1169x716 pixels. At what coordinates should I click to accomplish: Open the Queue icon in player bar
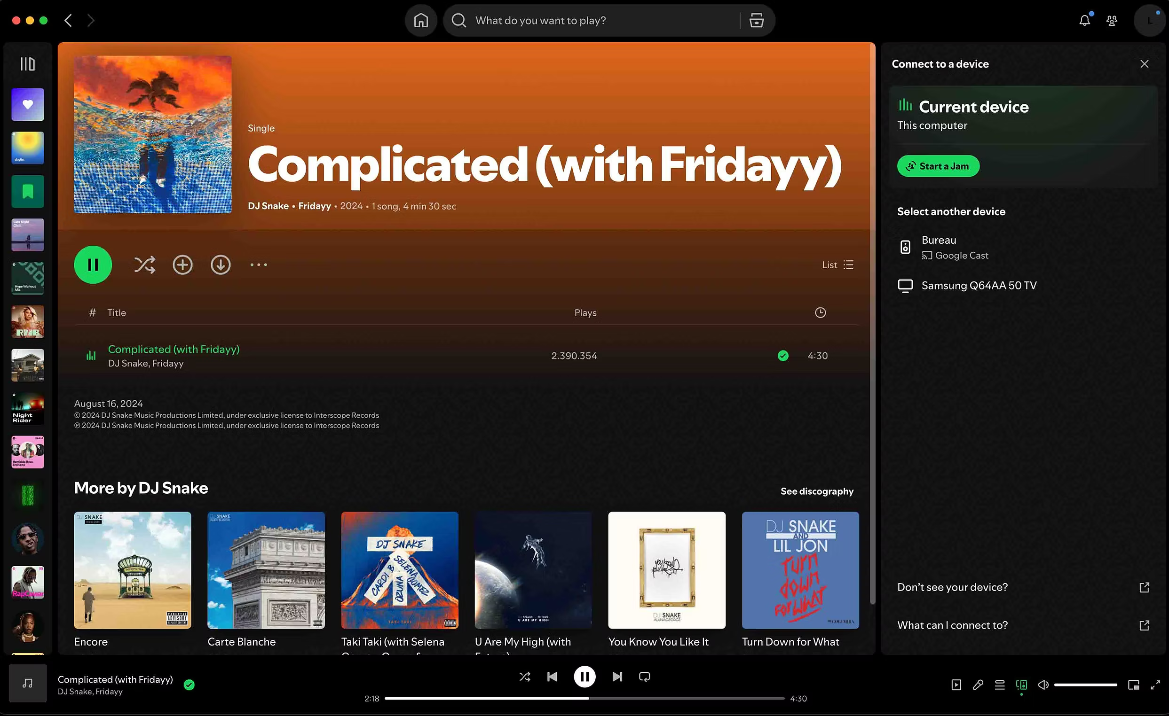(x=1000, y=685)
